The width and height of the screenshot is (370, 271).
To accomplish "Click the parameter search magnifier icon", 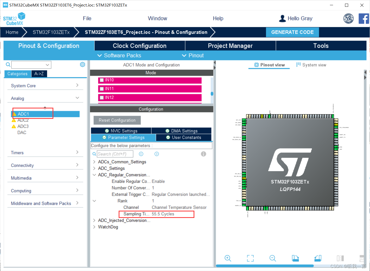I will (94, 154).
